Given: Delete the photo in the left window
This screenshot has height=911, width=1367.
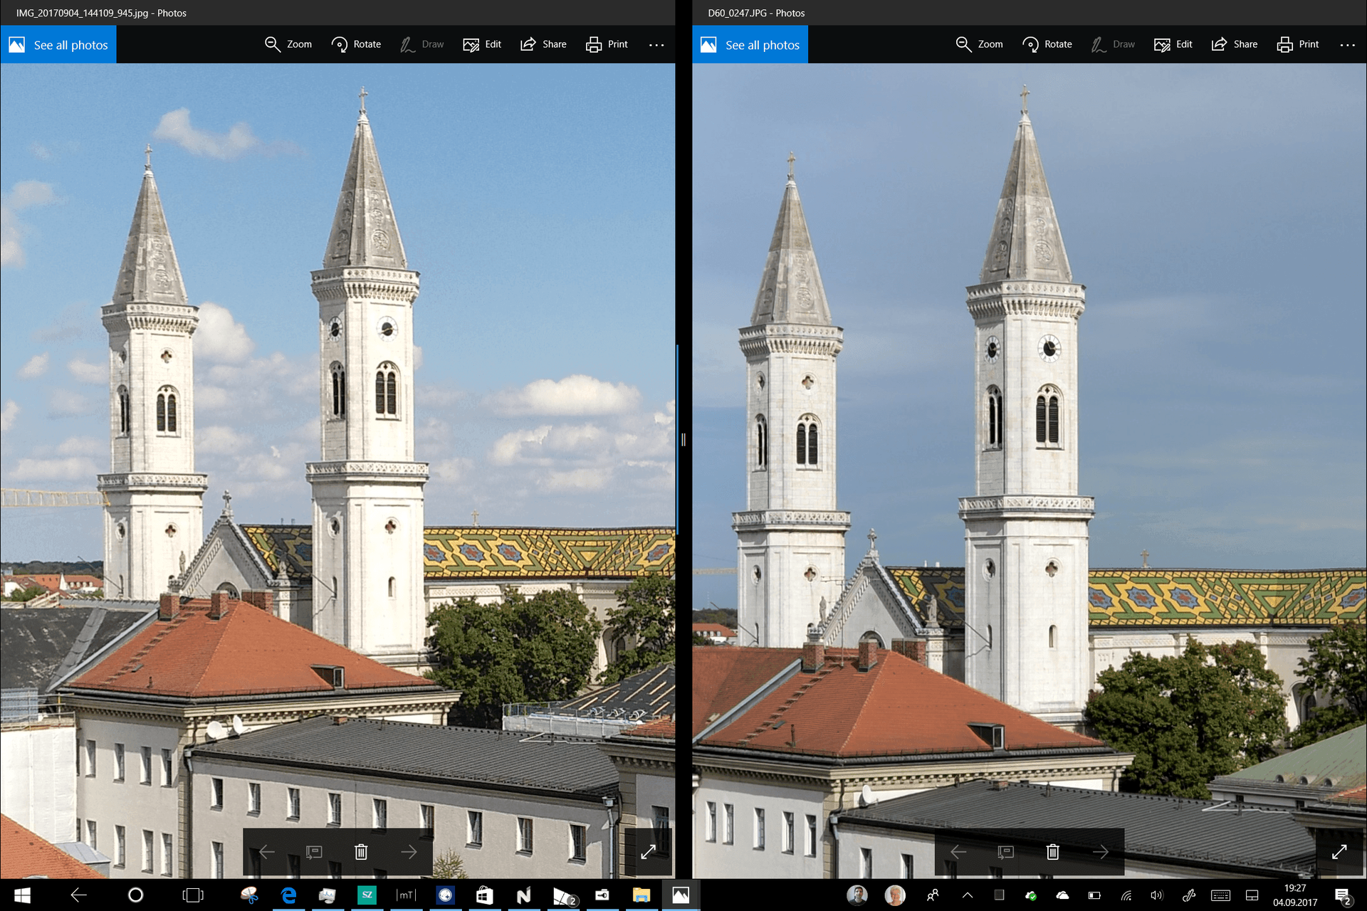Looking at the screenshot, I should pos(361,852).
